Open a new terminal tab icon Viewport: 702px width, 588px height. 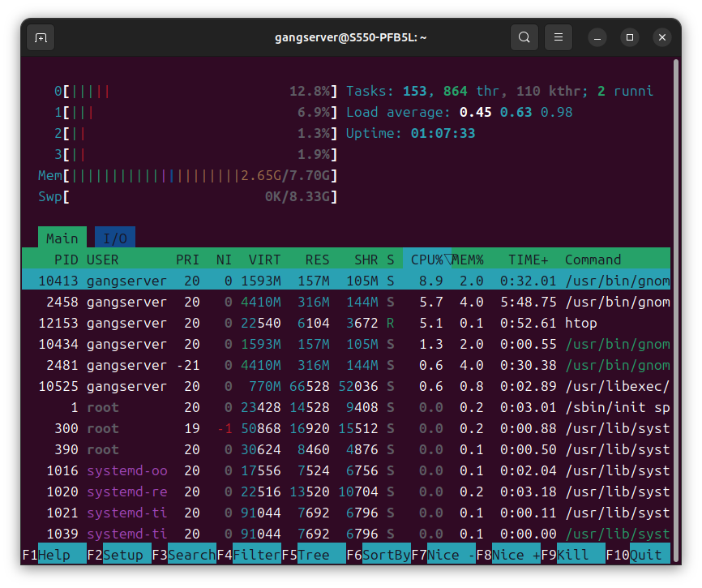pyautogui.click(x=41, y=37)
